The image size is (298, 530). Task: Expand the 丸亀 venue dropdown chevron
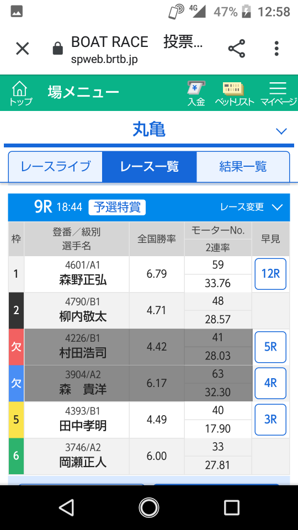(281, 131)
